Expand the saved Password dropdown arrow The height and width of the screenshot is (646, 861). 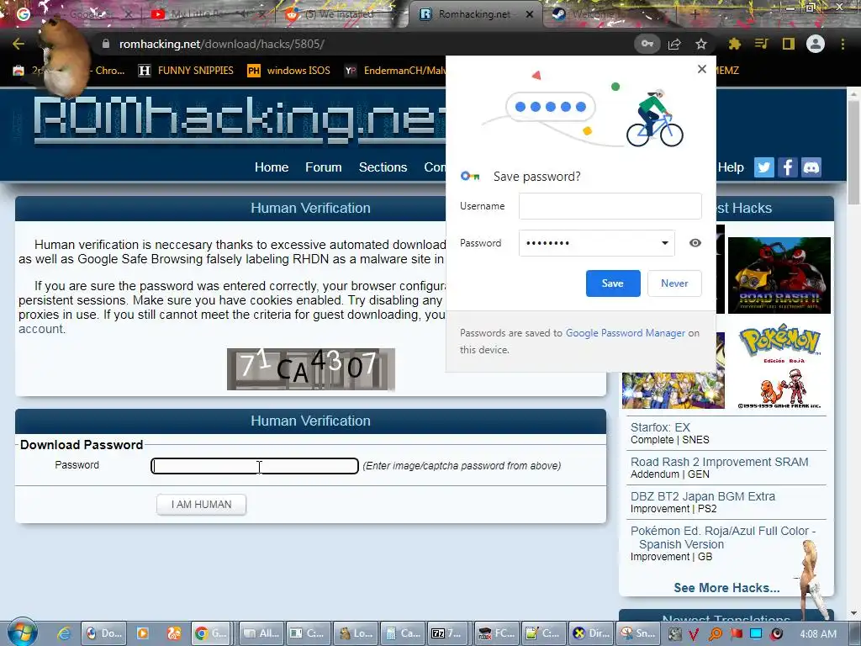[x=664, y=243]
